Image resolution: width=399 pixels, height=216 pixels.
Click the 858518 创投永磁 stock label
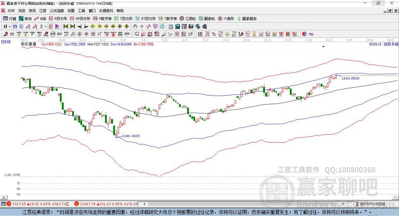coord(384,44)
